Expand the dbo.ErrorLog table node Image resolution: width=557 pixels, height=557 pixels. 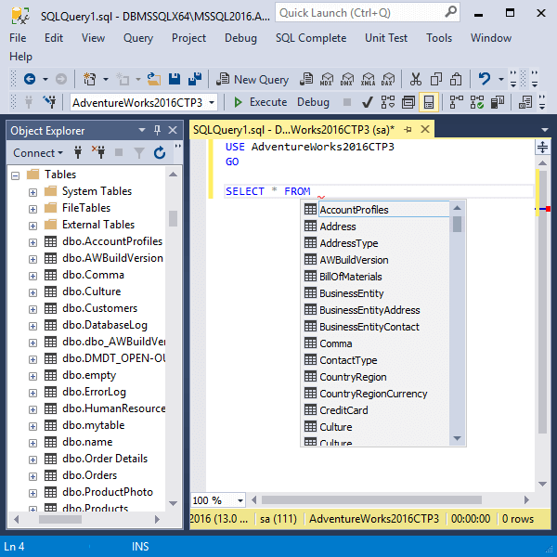(x=32, y=393)
